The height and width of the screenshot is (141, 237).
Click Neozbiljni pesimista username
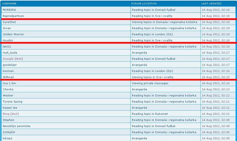click(16, 126)
